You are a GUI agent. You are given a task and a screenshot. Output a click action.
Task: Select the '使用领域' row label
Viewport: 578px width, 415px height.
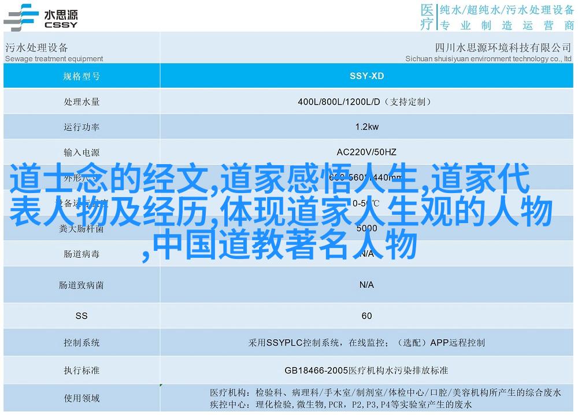(81, 398)
